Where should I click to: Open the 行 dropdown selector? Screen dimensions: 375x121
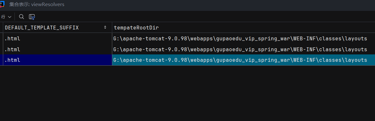click(x=6, y=17)
